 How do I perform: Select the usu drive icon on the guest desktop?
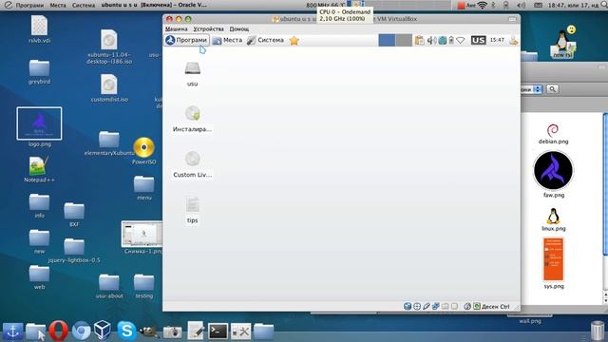pyautogui.click(x=192, y=74)
